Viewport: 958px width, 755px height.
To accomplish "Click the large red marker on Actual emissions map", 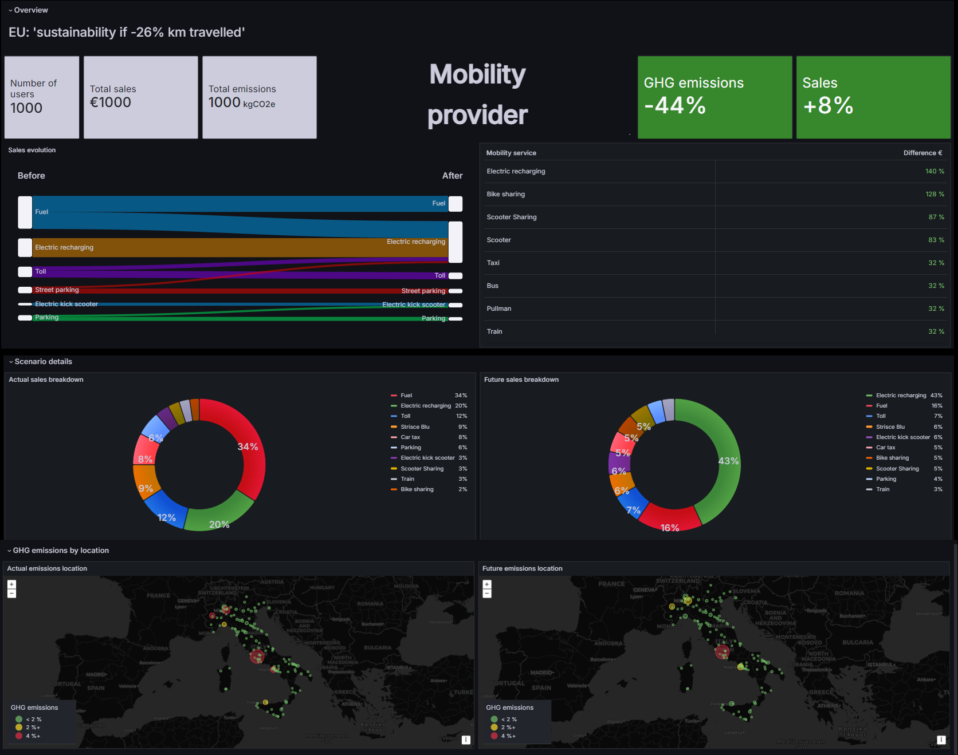I will click(257, 657).
